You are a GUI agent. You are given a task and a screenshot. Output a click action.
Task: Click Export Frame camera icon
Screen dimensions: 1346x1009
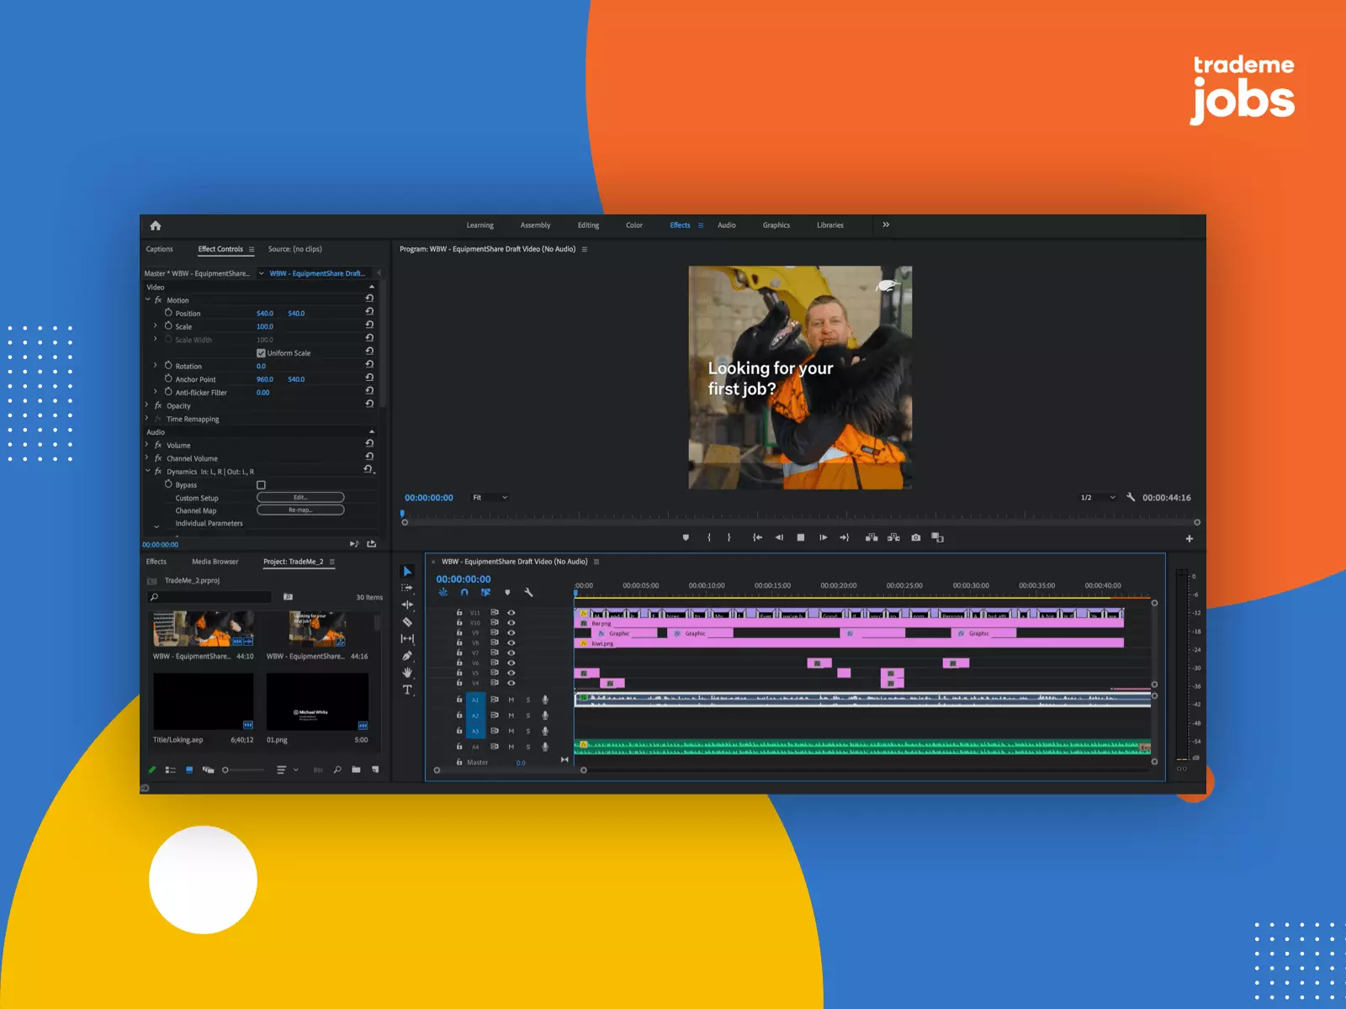coord(916,537)
